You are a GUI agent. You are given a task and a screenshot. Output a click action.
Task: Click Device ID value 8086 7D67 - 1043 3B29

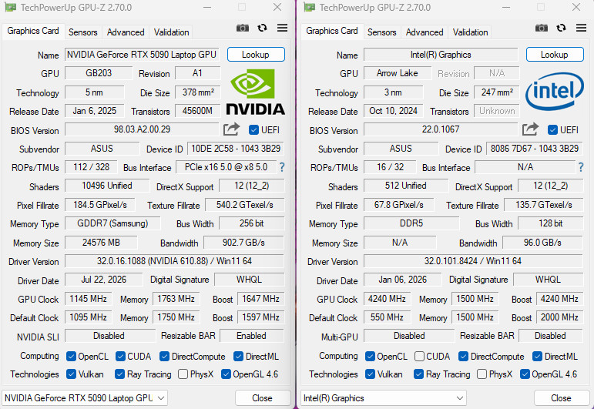pyautogui.click(x=535, y=149)
